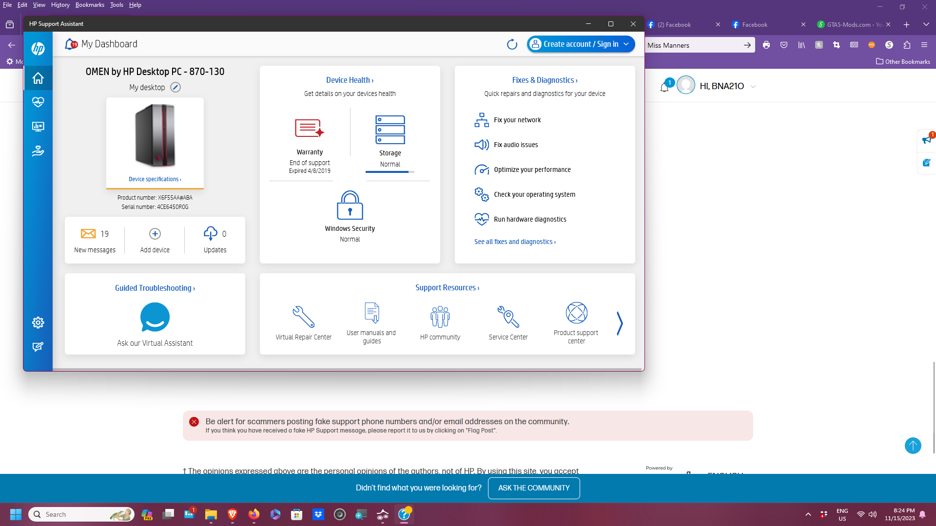The image size is (936, 526).
Task: Open HP Support Assistant settings gear
Action: (x=38, y=322)
